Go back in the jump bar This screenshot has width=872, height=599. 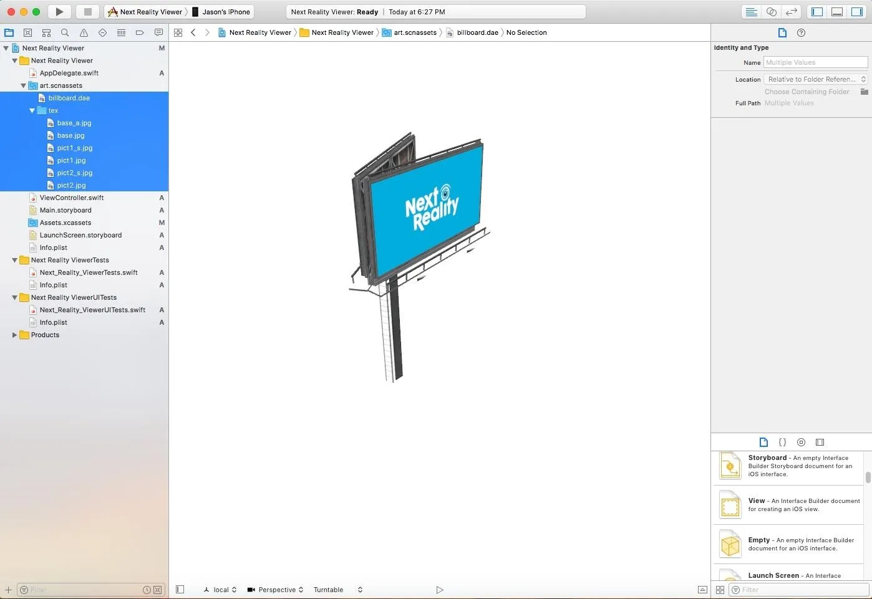click(193, 32)
